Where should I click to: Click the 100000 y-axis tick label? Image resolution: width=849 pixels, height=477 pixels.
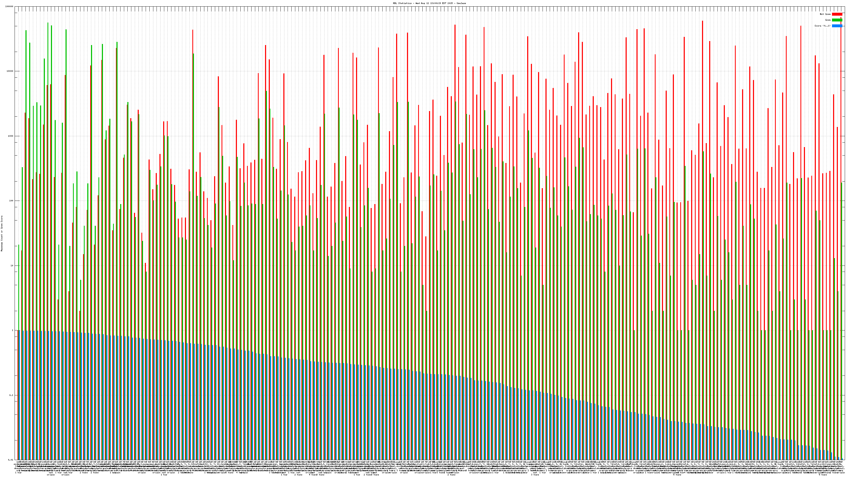point(10,7)
